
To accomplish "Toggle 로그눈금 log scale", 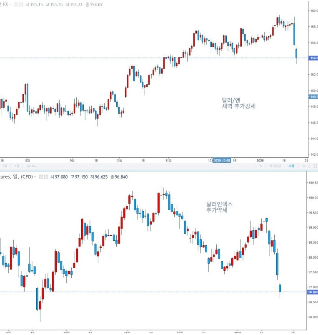I will pos(275,166).
